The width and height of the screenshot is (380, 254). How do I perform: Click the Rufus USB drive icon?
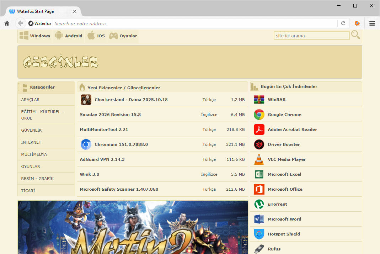pyautogui.click(x=259, y=249)
